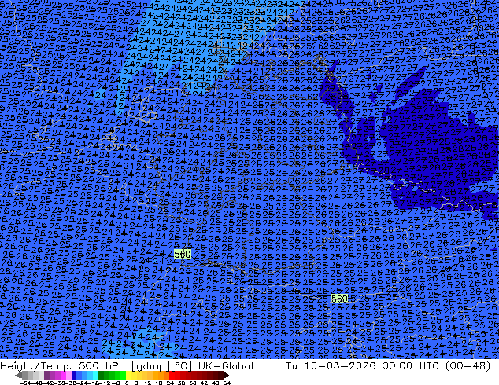499x385 pixels.
Task: Click the '[°C]' unit label
Action: click(x=181, y=366)
